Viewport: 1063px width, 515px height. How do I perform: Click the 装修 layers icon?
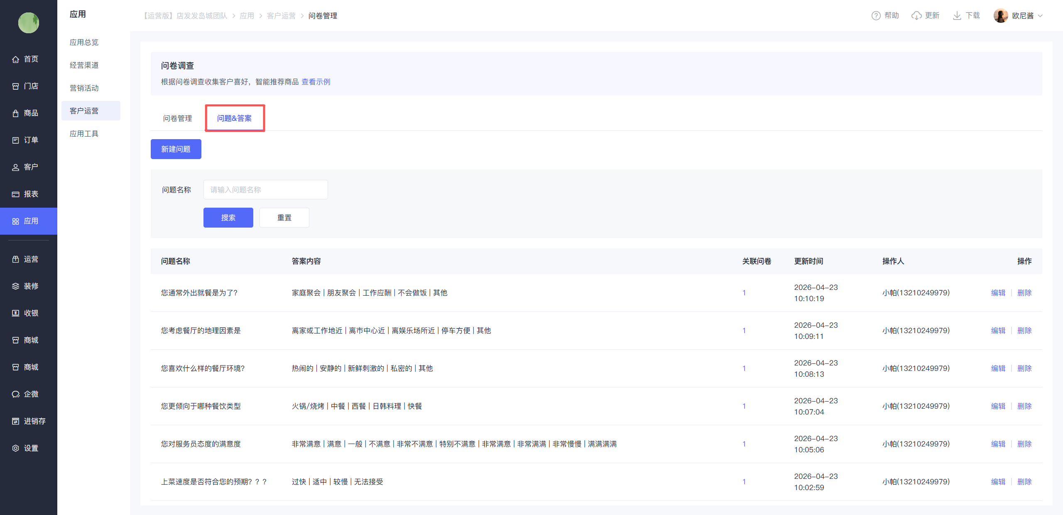[15, 286]
